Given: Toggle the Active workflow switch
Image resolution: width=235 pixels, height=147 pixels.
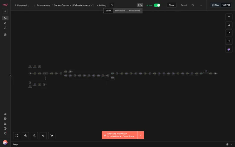Looking at the screenshot, I should tap(157, 5).
